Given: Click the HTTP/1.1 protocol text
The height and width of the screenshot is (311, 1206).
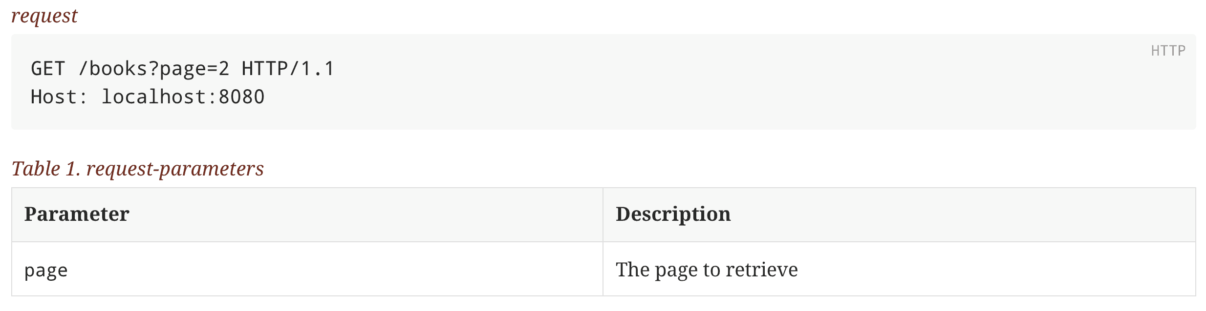Looking at the screenshot, I should tap(288, 69).
